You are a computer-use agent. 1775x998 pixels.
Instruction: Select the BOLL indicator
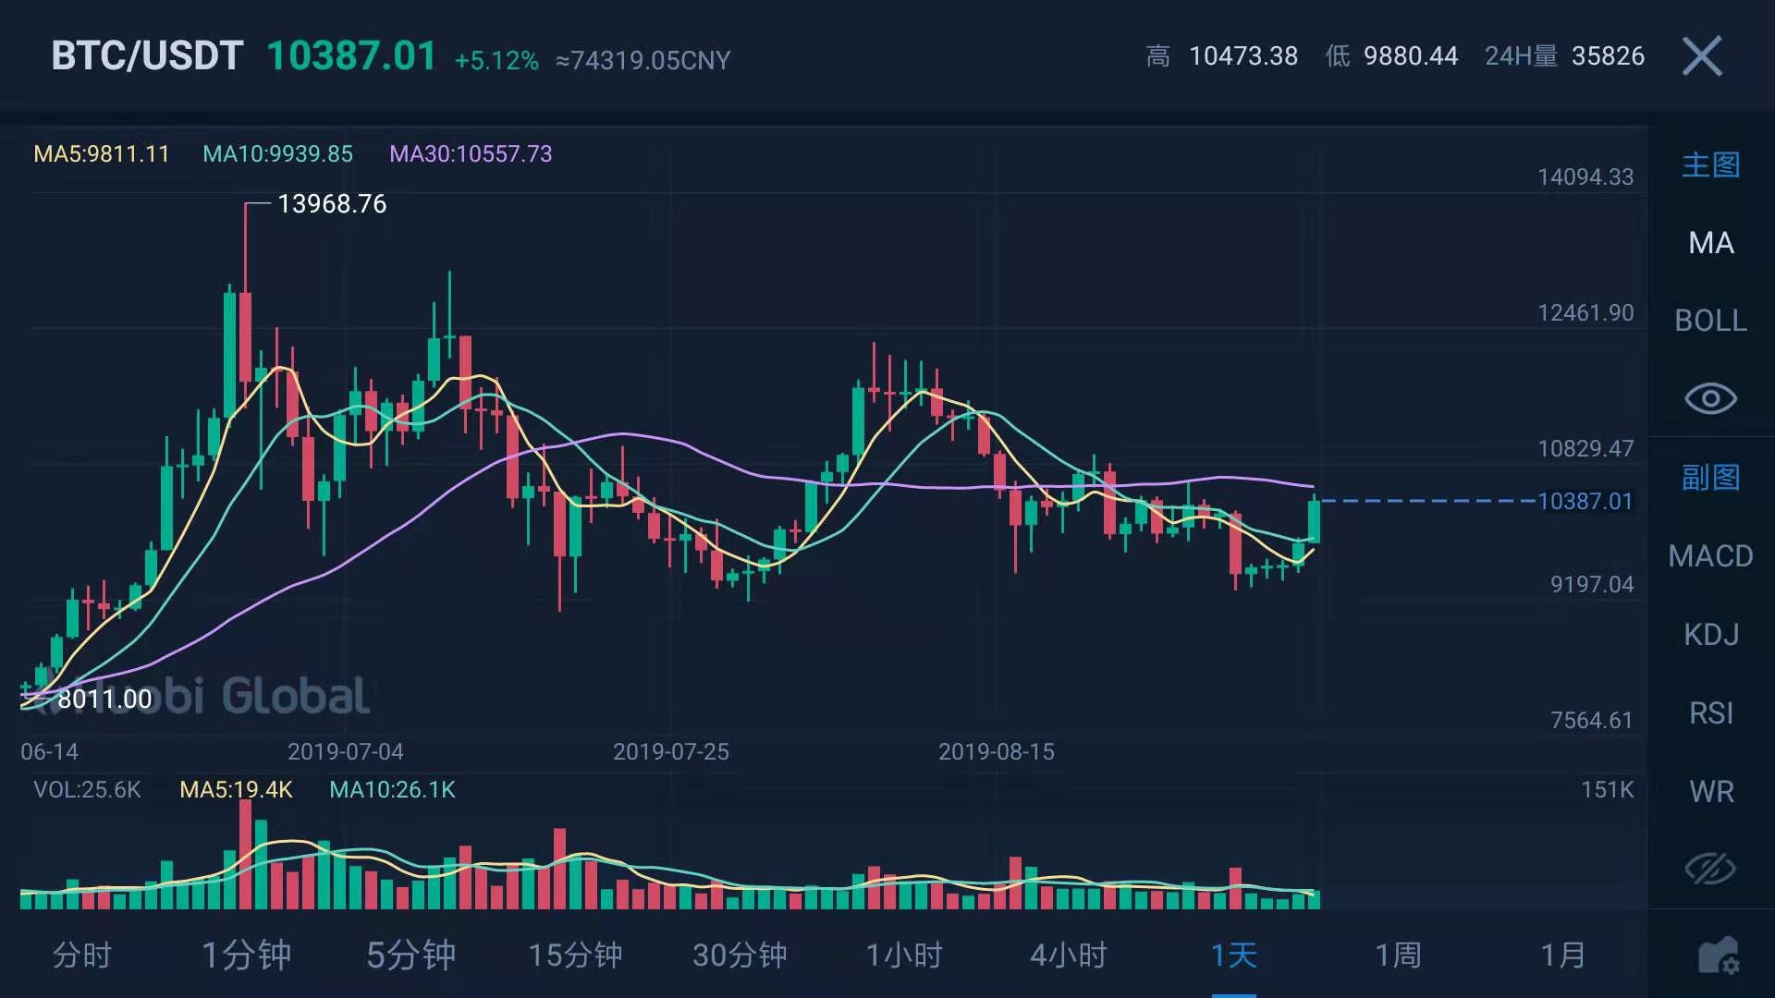click(x=1710, y=321)
